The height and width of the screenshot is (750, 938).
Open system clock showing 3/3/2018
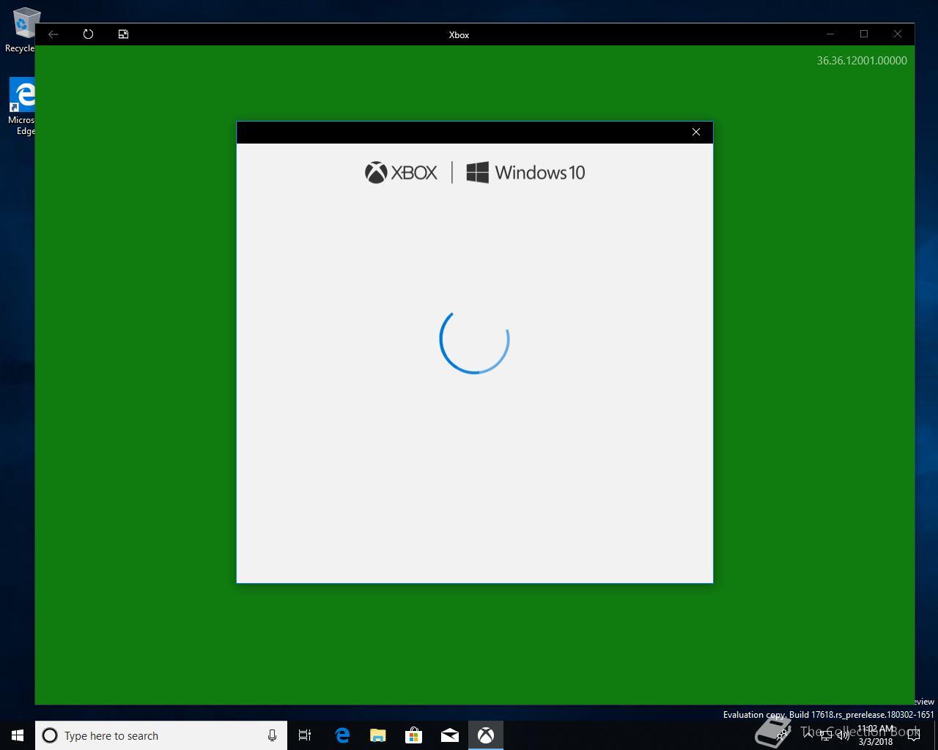pos(876,735)
